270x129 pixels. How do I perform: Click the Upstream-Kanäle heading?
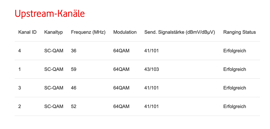(50, 14)
